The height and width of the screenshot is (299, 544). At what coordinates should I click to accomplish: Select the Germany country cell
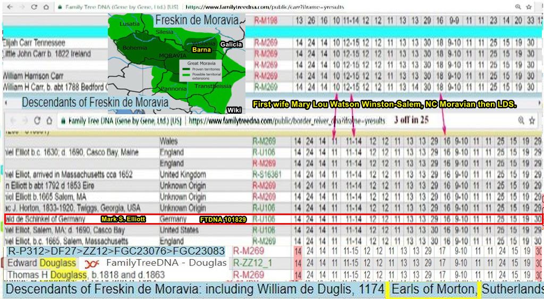click(173, 219)
